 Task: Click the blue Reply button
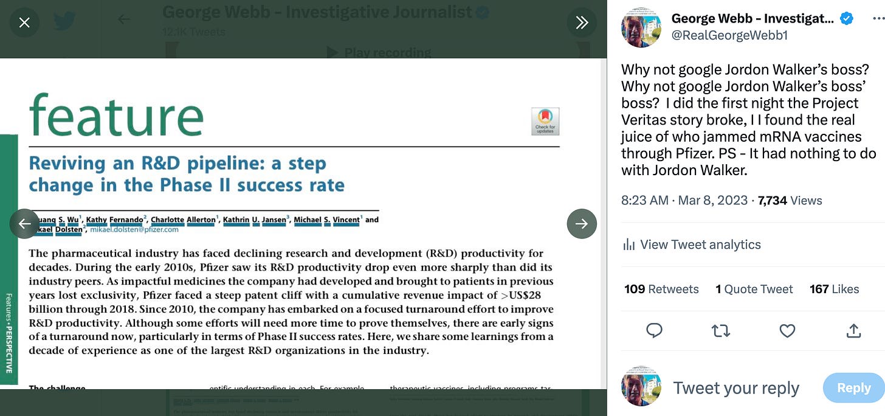click(x=853, y=387)
